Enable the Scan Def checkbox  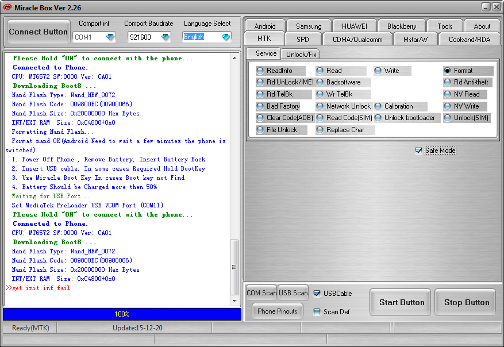point(317,311)
